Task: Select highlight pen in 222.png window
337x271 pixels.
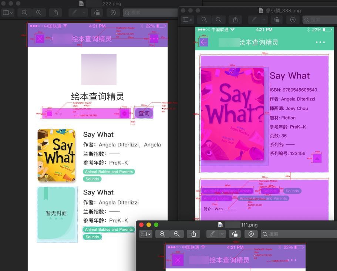Action: (75, 13)
